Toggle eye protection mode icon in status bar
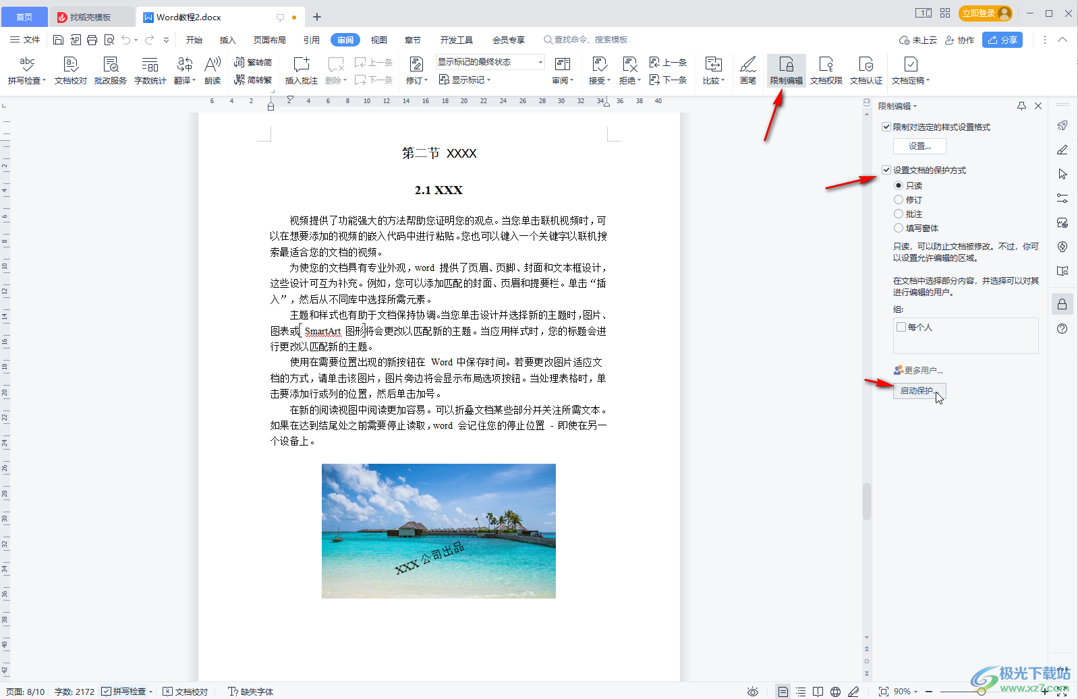This screenshot has width=1078, height=699. (x=753, y=692)
